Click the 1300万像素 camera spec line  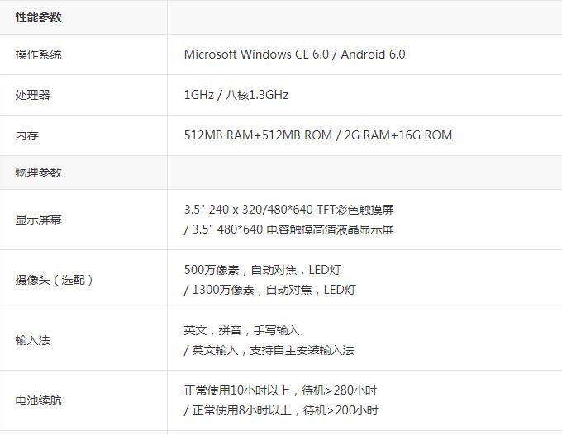coord(270,290)
